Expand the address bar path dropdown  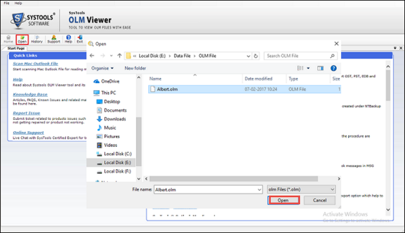249,56
